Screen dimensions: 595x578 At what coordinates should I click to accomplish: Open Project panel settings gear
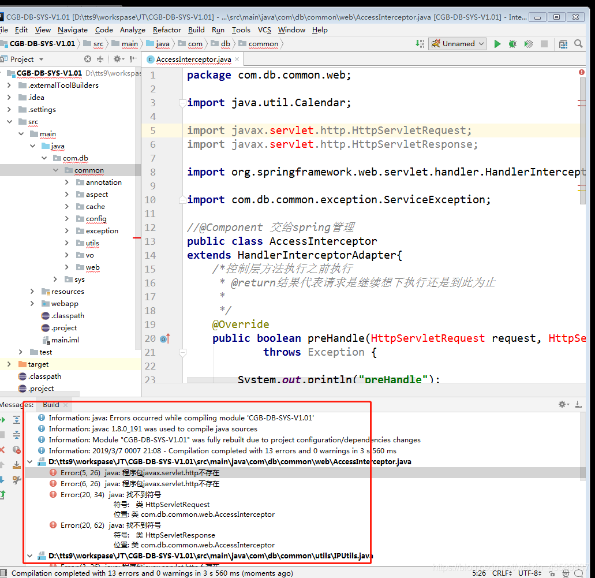[x=118, y=59]
